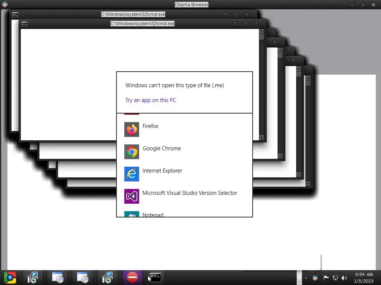Choose Notepad at list bottom
The height and width of the screenshot is (285, 381).
pos(185,214)
